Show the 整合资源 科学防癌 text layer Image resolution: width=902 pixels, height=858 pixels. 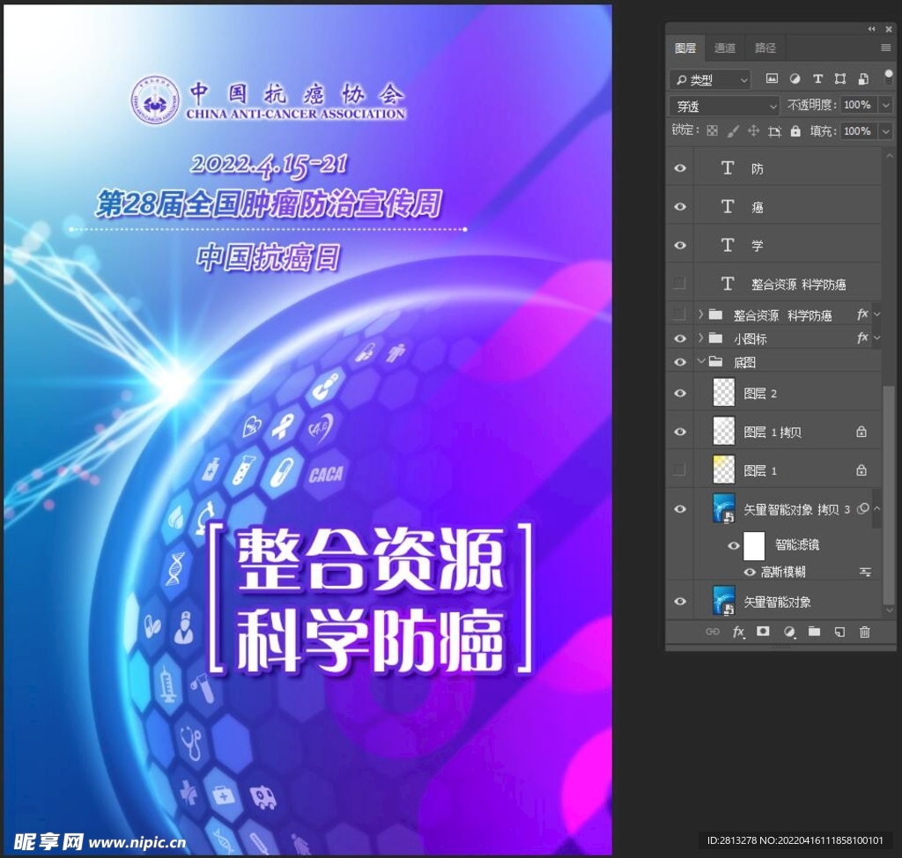pos(680,283)
